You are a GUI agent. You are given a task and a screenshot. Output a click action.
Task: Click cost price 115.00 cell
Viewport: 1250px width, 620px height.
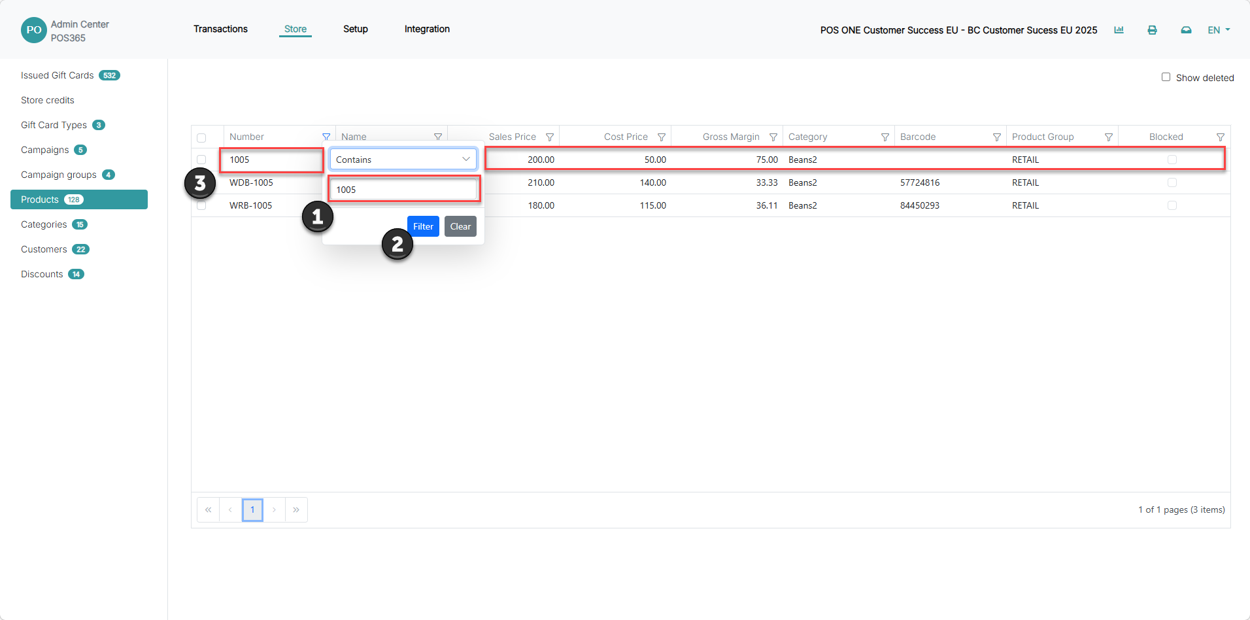pos(653,205)
